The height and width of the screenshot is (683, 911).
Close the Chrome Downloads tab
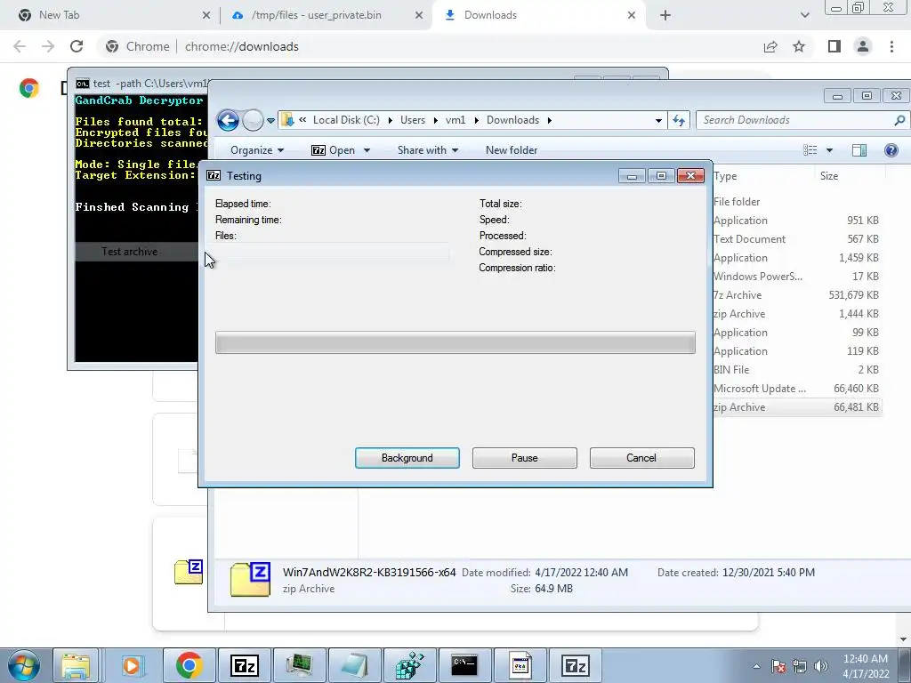coord(632,15)
